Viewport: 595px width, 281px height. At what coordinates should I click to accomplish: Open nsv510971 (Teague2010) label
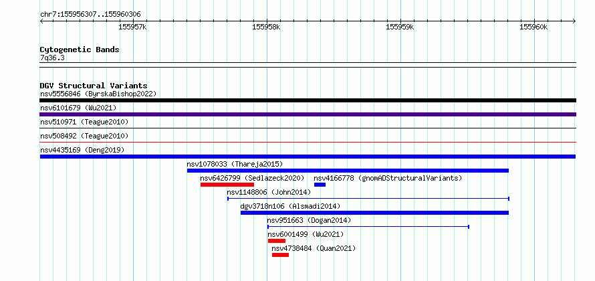(x=84, y=122)
